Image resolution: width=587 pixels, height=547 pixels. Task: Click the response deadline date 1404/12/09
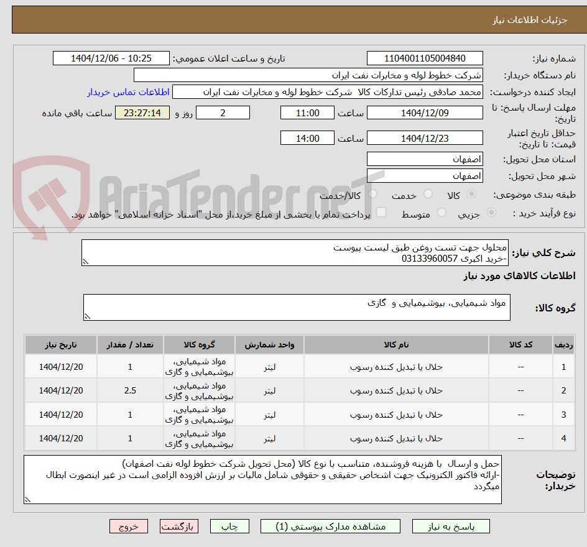(425, 113)
